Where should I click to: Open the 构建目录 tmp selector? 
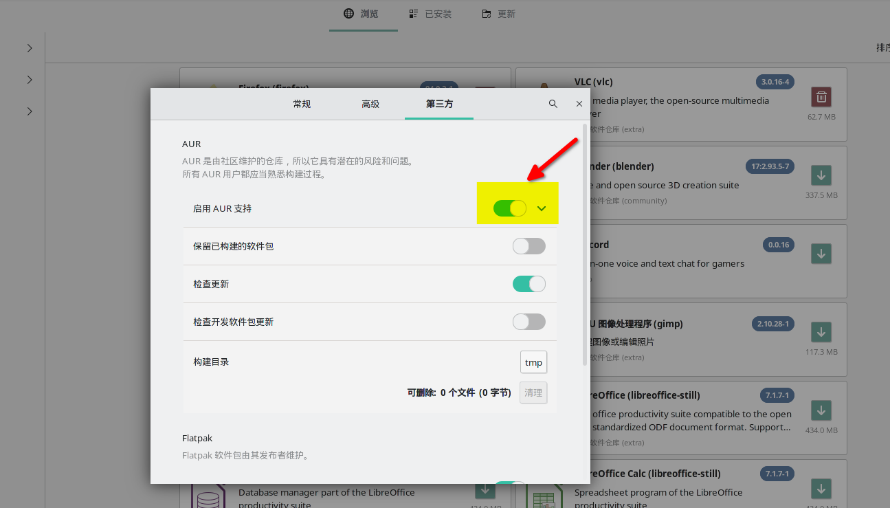tap(533, 362)
